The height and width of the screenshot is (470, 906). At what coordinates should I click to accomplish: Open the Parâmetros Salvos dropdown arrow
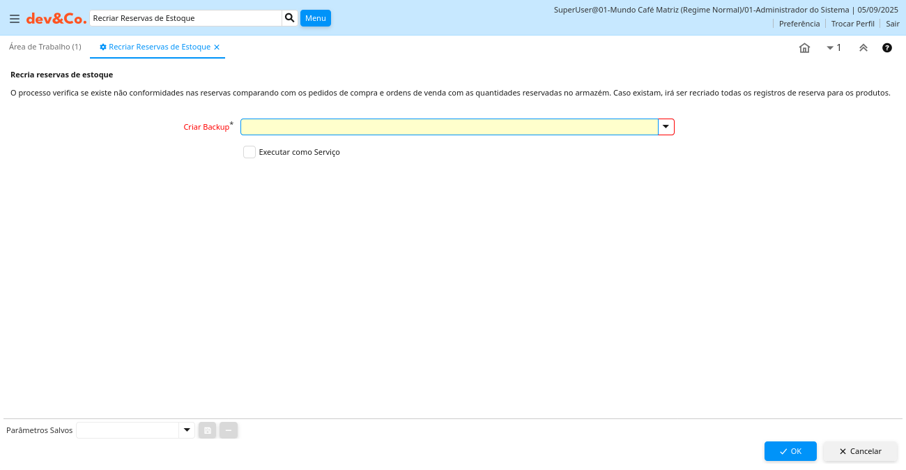[x=187, y=430]
